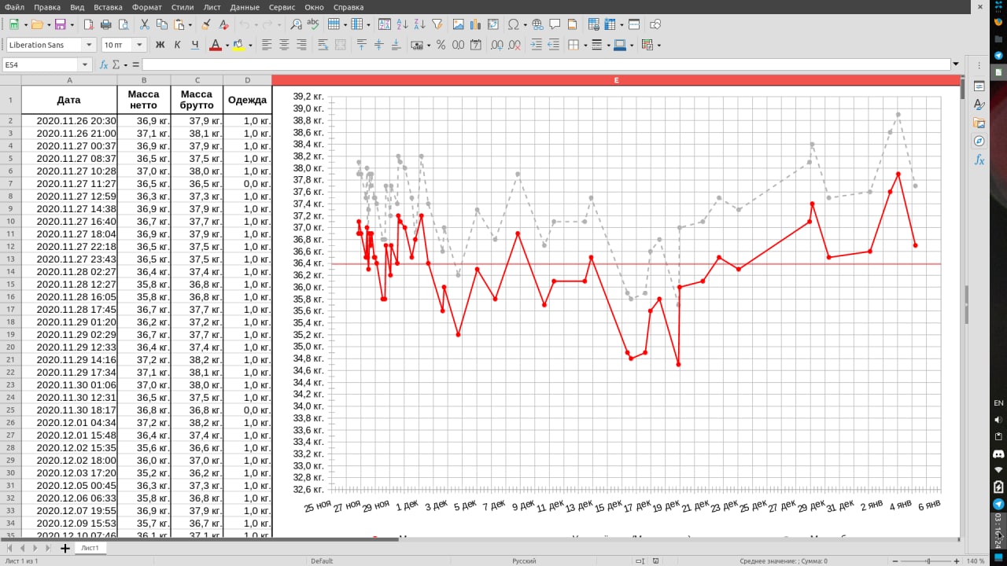Open sidebar Navigator compass icon
1007x566 pixels.
click(x=979, y=141)
